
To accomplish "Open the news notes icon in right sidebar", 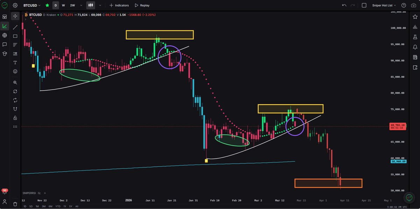I will click(415, 57).
